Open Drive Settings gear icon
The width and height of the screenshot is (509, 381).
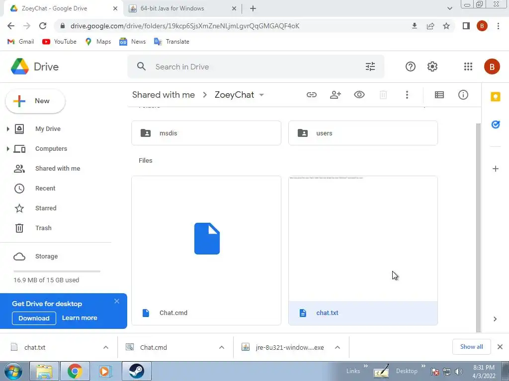432,66
